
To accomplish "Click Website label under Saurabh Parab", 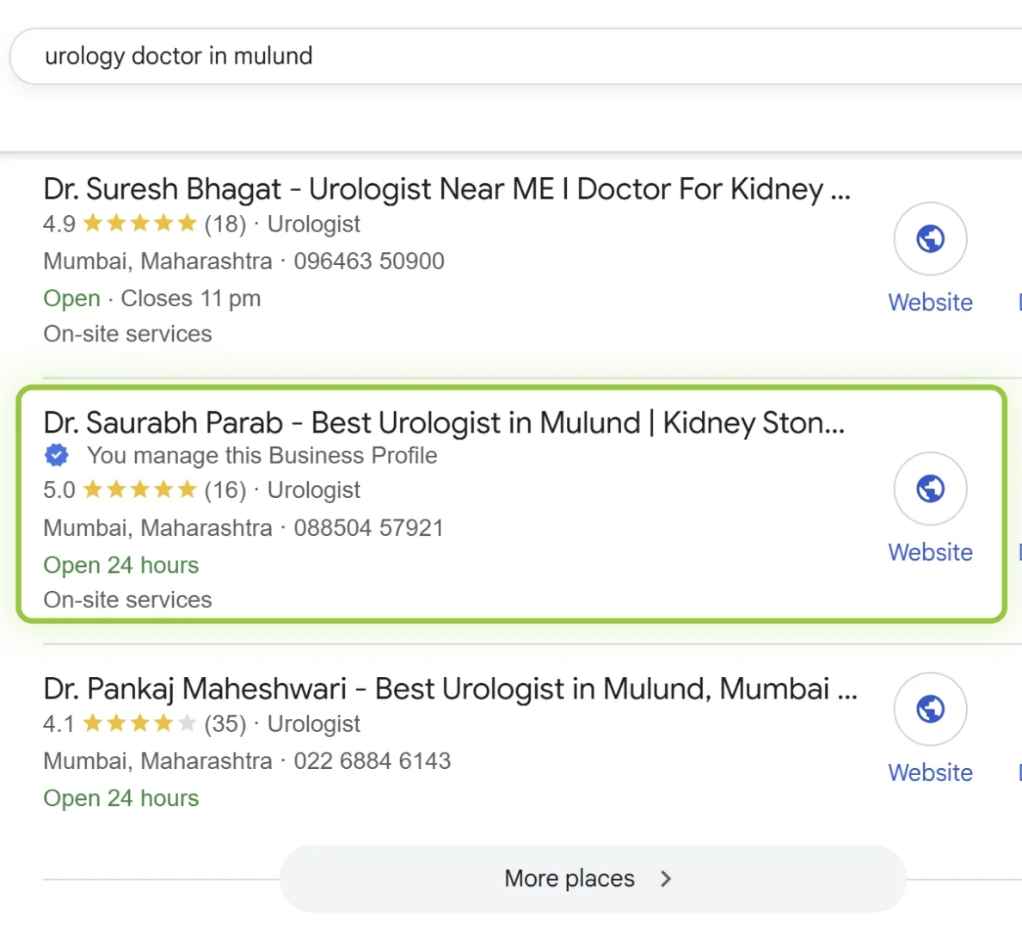I will click(x=930, y=552).
